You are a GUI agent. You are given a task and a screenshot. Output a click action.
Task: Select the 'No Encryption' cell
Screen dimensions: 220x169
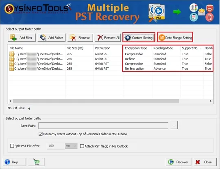[135, 69]
